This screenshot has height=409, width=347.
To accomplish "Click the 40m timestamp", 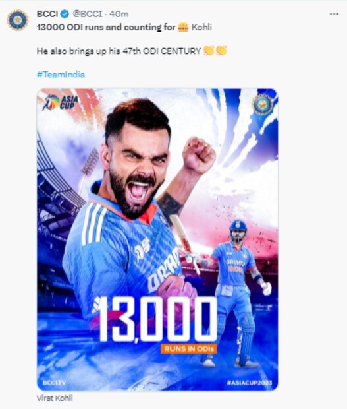I will tap(119, 14).
